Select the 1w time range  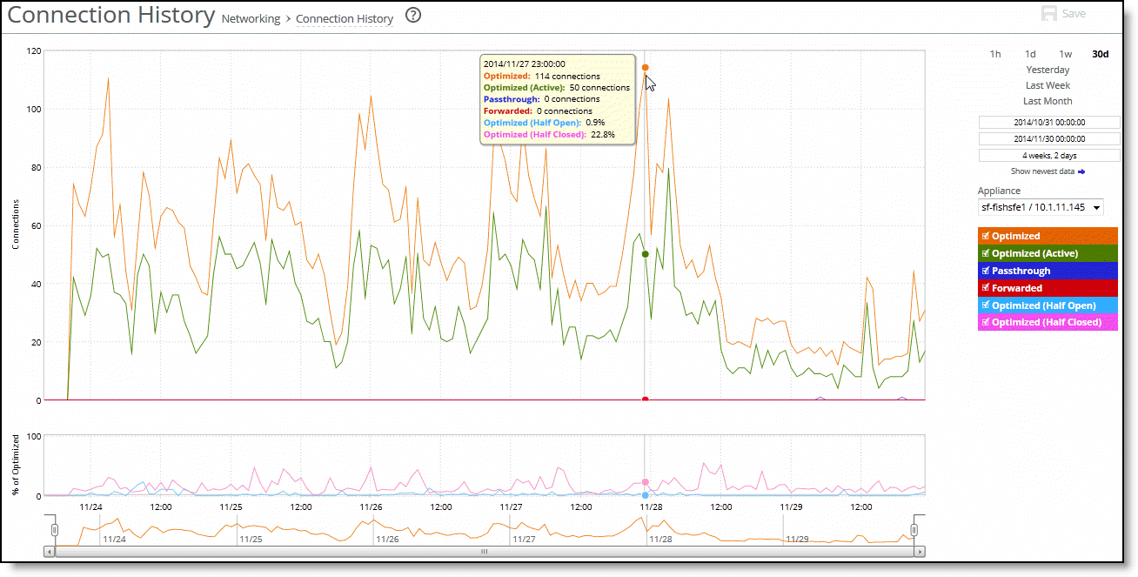pos(1065,54)
